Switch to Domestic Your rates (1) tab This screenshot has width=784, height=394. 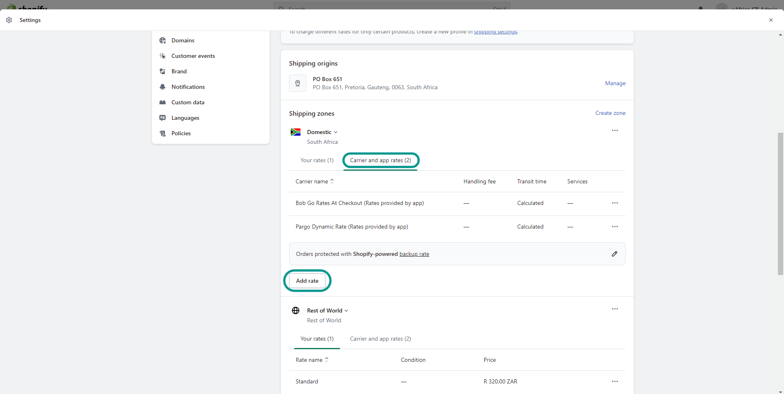tap(317, 160)
